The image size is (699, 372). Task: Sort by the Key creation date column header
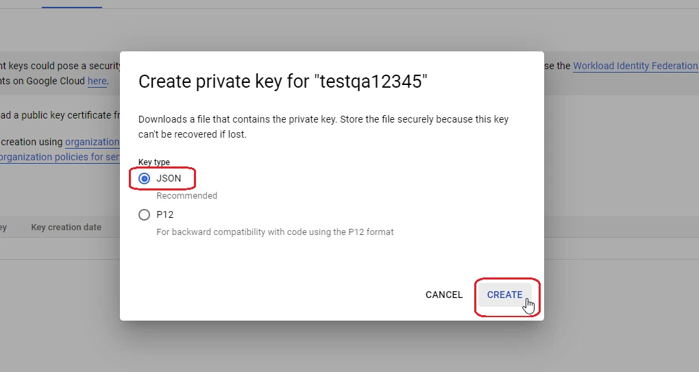click(x=66, y=227)
